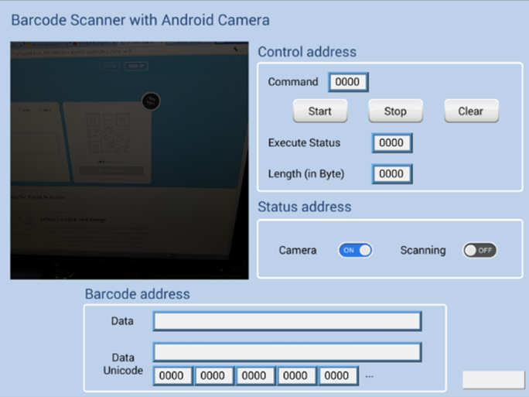Select the Length (in Byte) field

click(392, 174)
